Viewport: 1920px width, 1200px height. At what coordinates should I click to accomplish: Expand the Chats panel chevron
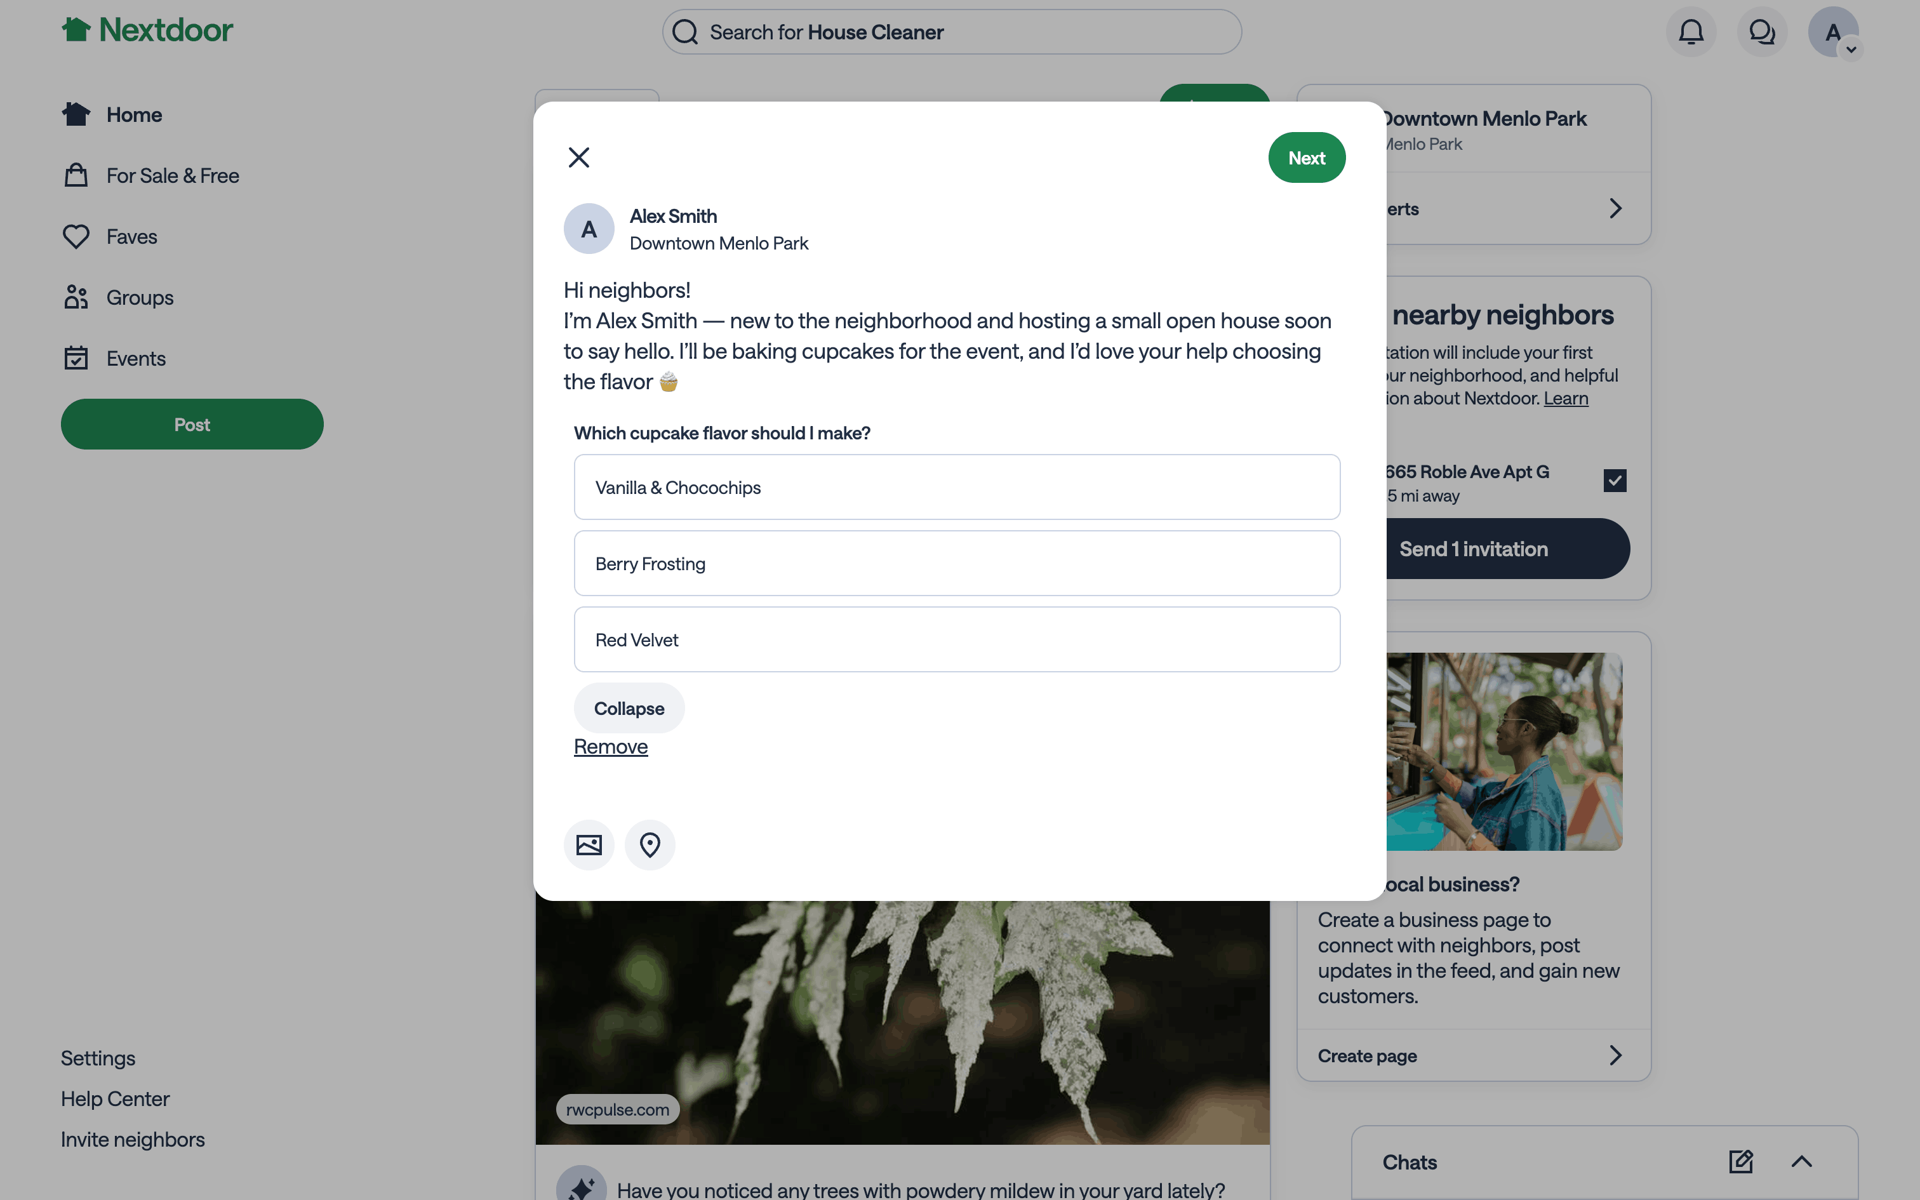(x=1801, y=1162)
